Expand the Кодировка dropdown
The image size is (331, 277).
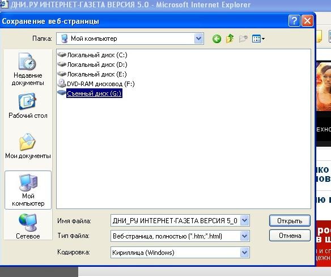[x=245, y=252]
